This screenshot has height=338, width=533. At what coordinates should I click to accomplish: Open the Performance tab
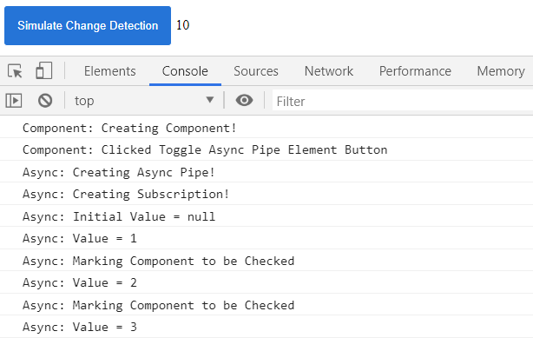tap(415, 71)
